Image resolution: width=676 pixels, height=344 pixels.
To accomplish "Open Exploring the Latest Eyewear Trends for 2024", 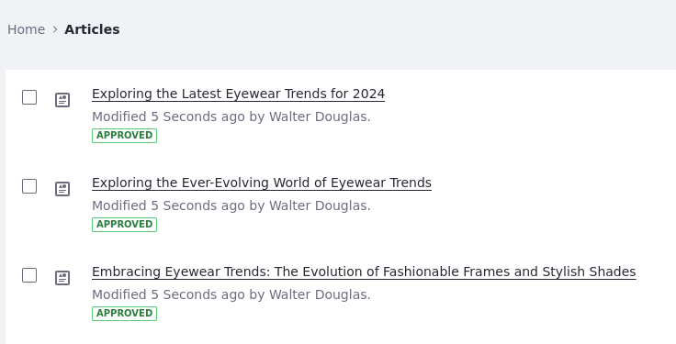I will point(239,94).
